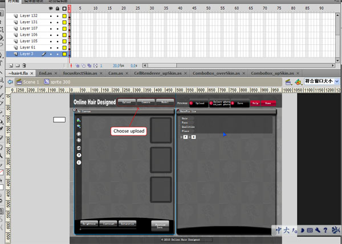The height and width of the screenshot is (244, 342).
Task: Toggle lock dot of Layer 106
Action: coord(58,35)
